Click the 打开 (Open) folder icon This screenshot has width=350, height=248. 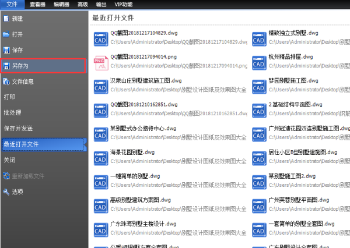[6, 34]
